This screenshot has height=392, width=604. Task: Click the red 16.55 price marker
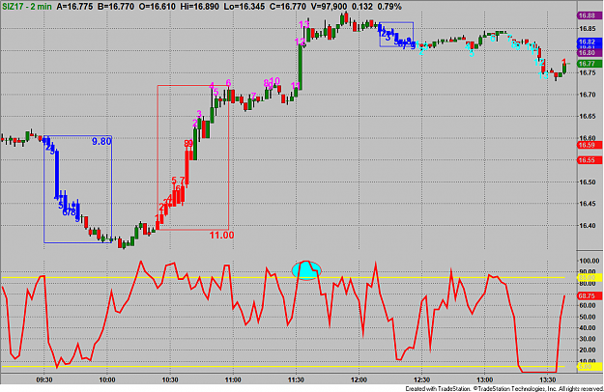[x=590, y=160]
